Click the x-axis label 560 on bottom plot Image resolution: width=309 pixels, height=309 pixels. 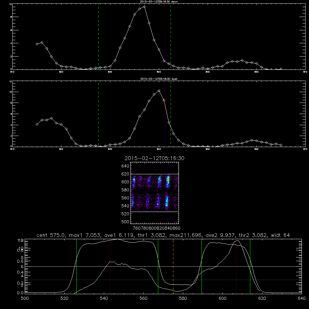[x=143, y=298]
